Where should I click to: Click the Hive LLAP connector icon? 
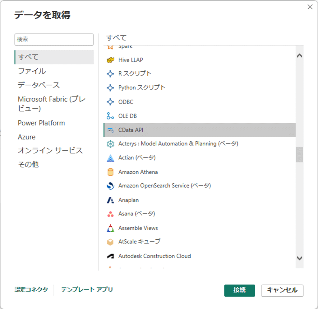110,60
